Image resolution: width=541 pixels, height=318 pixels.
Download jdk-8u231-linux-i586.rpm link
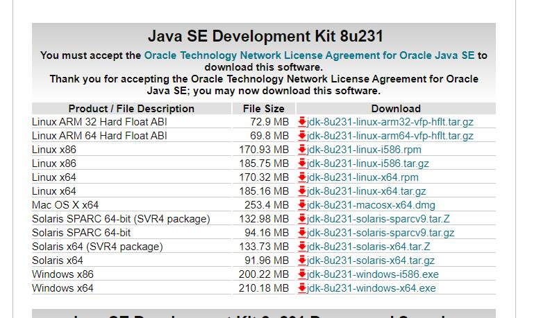[x=364, y=150]
